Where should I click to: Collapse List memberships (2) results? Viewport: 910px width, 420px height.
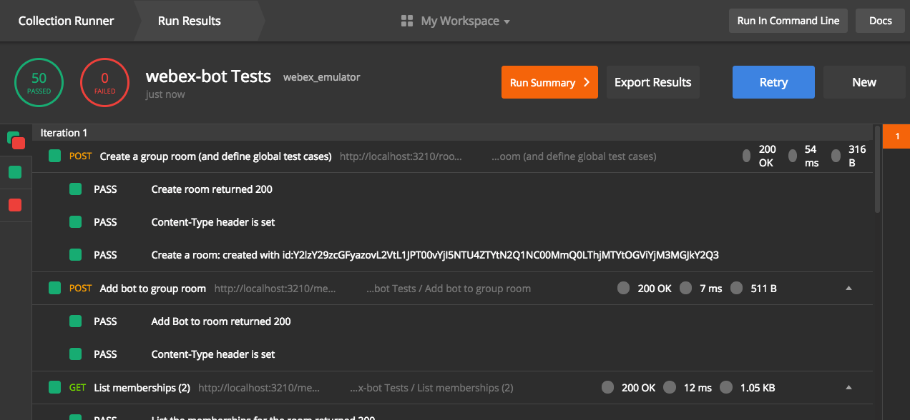849,388
